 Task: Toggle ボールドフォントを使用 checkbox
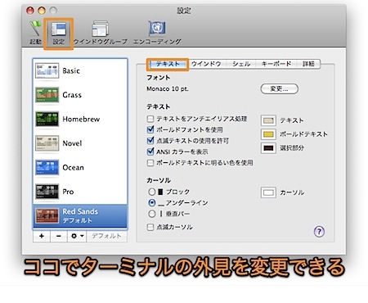point(150,129)
